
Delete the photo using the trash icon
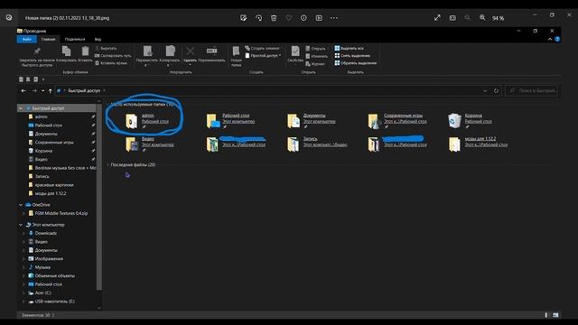pos(274,18)
